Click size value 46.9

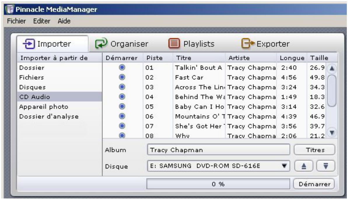click(317, 116)
